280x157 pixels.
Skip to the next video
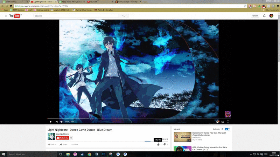click(56, 122)
